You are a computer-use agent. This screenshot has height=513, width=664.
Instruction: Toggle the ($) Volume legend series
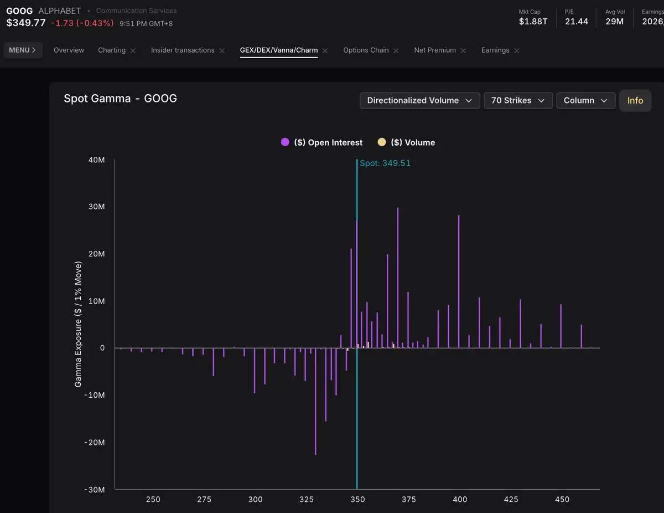(406, 142)
